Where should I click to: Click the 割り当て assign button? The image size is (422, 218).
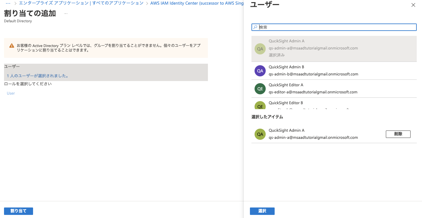point(19,211)
